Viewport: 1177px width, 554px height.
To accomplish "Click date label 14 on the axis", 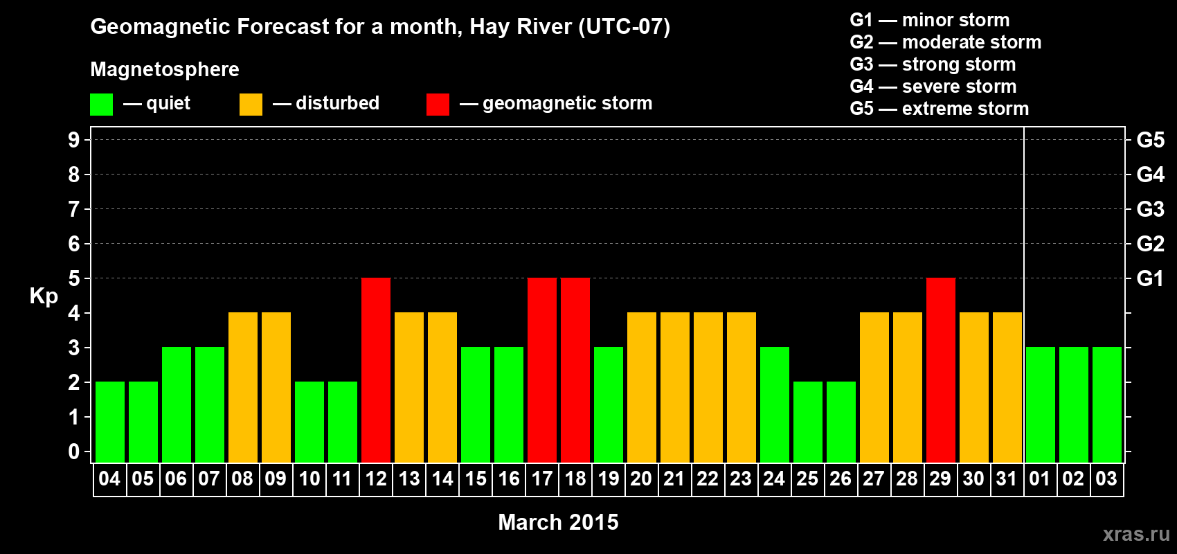I will click(442, 479).
